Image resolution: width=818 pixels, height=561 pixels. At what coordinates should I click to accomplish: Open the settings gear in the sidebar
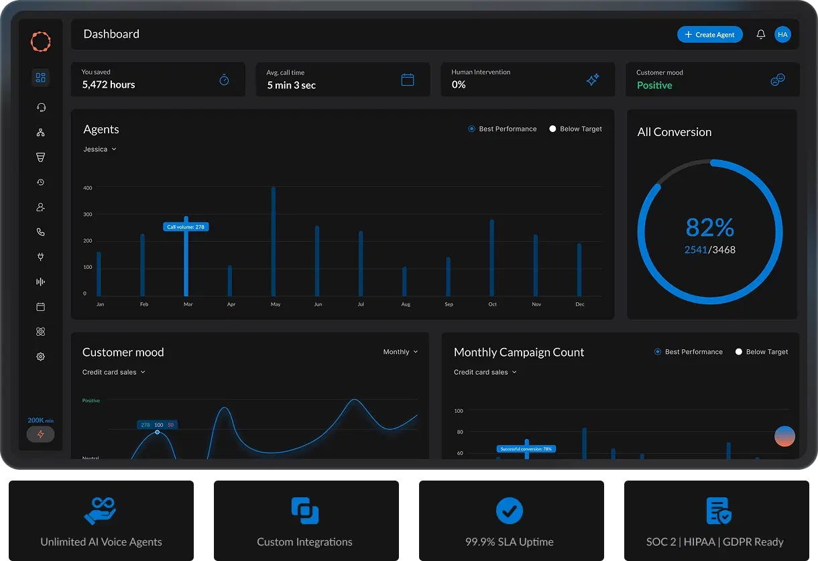coord(40,356)
